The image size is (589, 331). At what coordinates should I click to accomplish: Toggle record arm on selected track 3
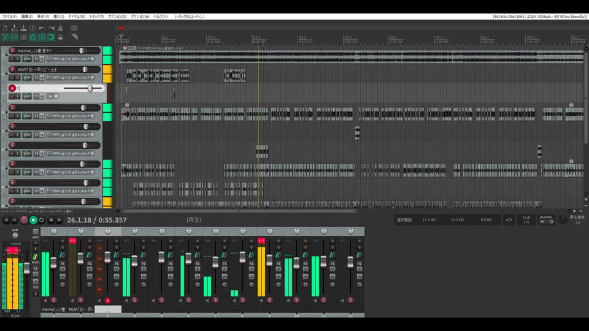pos(12,88)
